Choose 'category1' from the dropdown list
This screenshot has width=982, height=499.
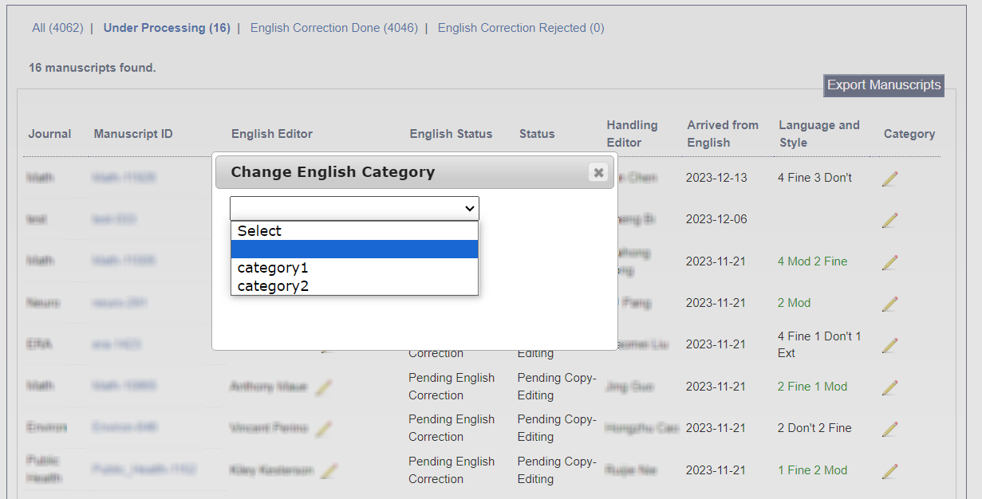point(273,268)
